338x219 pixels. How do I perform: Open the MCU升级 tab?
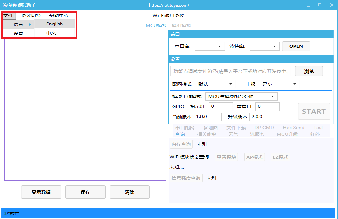tap(287, 134)
